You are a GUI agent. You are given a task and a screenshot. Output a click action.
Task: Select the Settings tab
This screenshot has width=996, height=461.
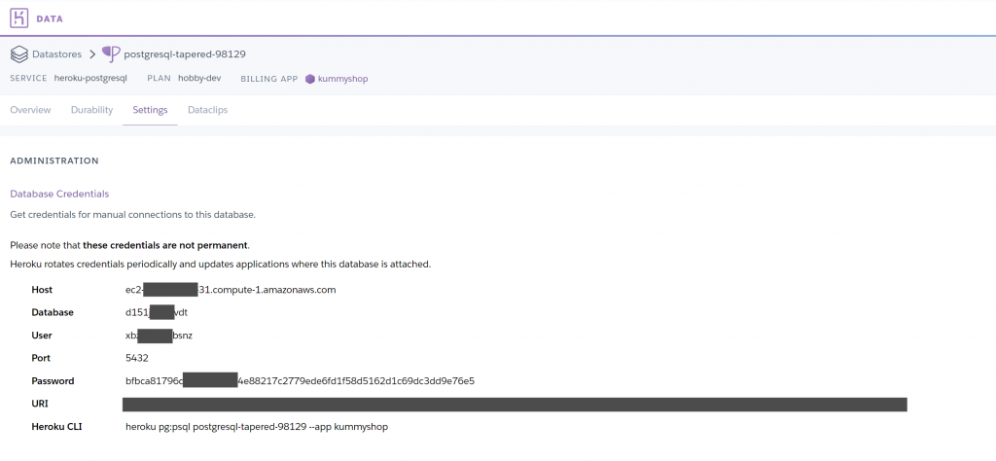pyautogui.click(x=150, y=110)
